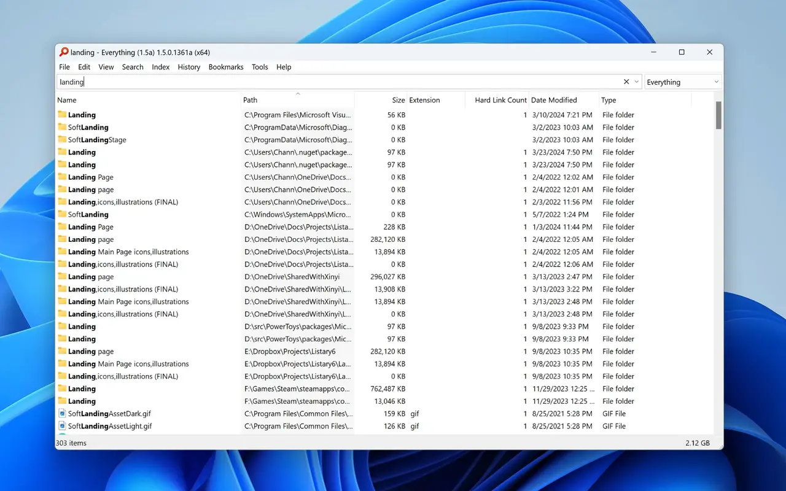The width and height of the screenshot is (786, 491).
Task: Click the SoftLandingAssetLight.gif file icon
Action: [62, 426]
